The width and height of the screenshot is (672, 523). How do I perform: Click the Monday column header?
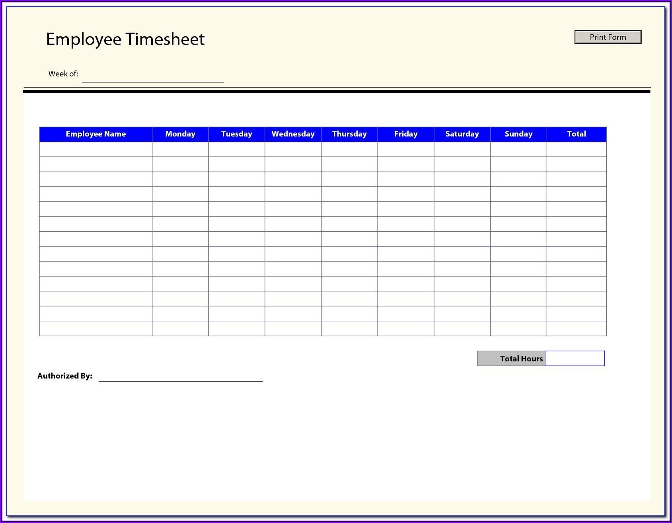click(x=180, y=134)
